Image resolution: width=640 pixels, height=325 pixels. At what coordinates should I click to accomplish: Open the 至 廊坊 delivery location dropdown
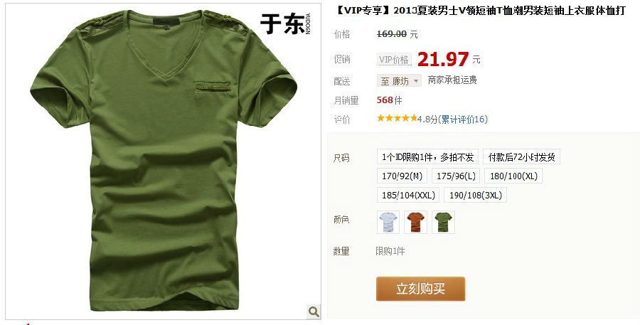[399, 81]
